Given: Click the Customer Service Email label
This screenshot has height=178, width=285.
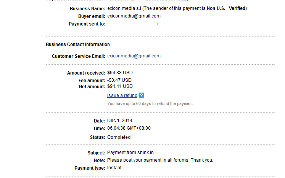Looking at the screenshot, I should pos(78,56).
